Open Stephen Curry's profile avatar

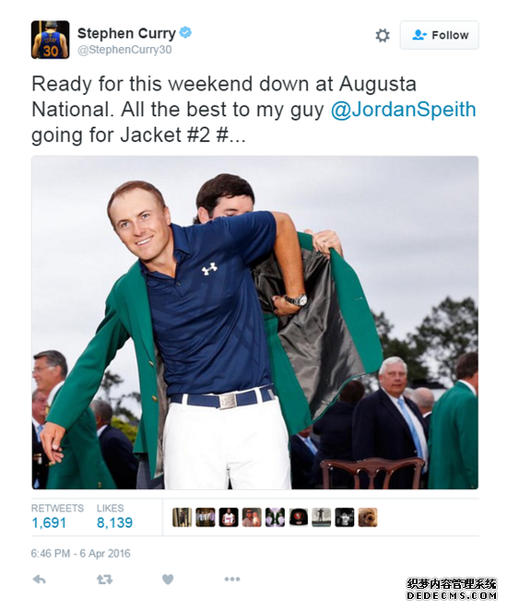coord(51,40)
